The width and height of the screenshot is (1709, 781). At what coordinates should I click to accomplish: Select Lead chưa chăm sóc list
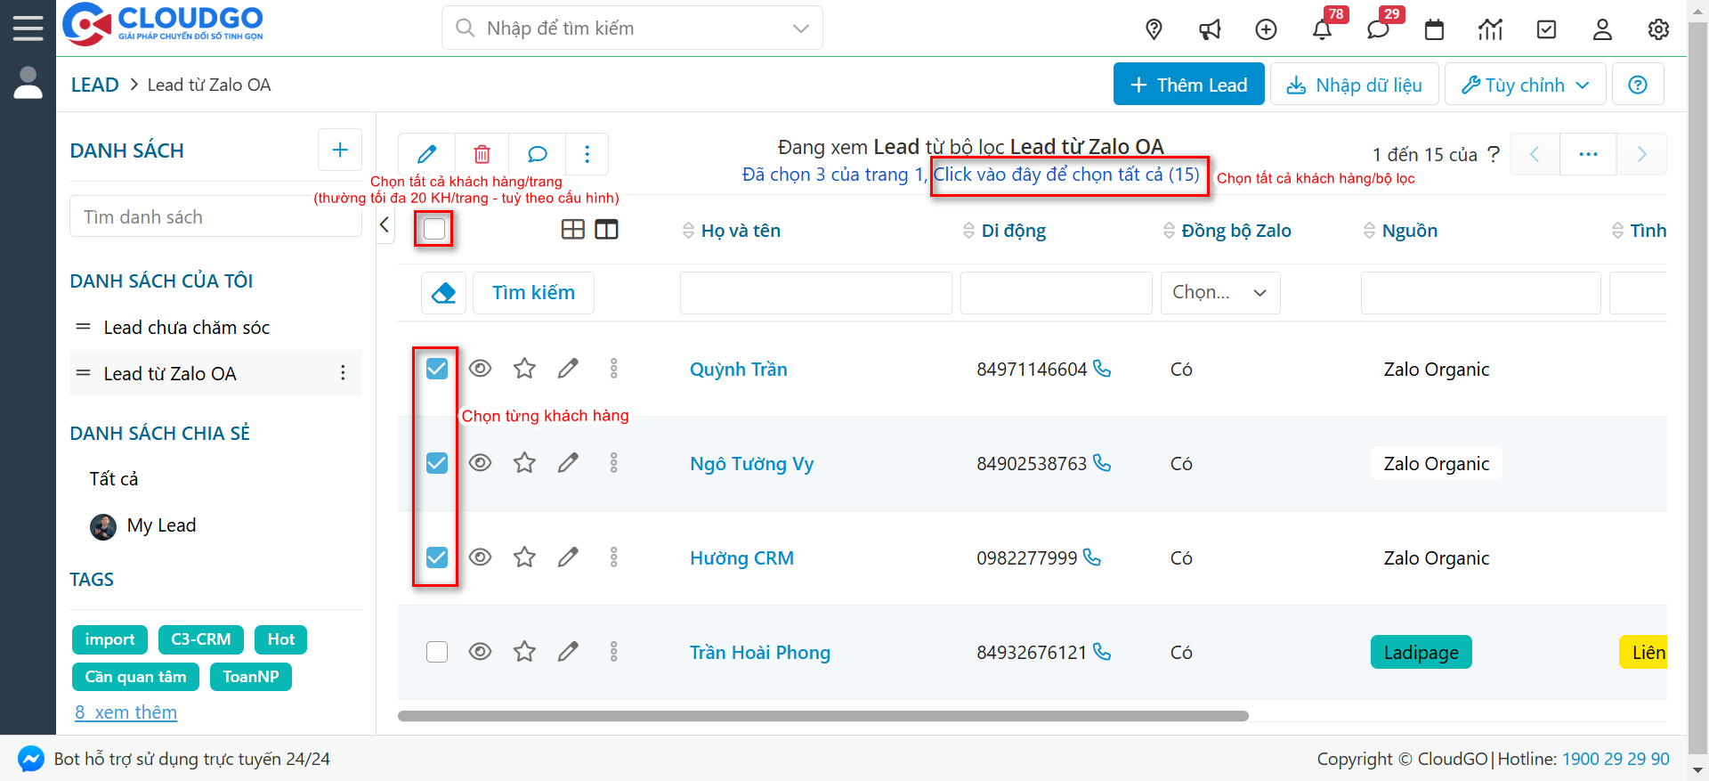point(186,328)
